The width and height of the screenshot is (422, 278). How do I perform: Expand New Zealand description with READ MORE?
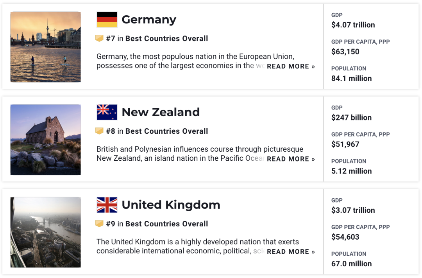point(291,159)
